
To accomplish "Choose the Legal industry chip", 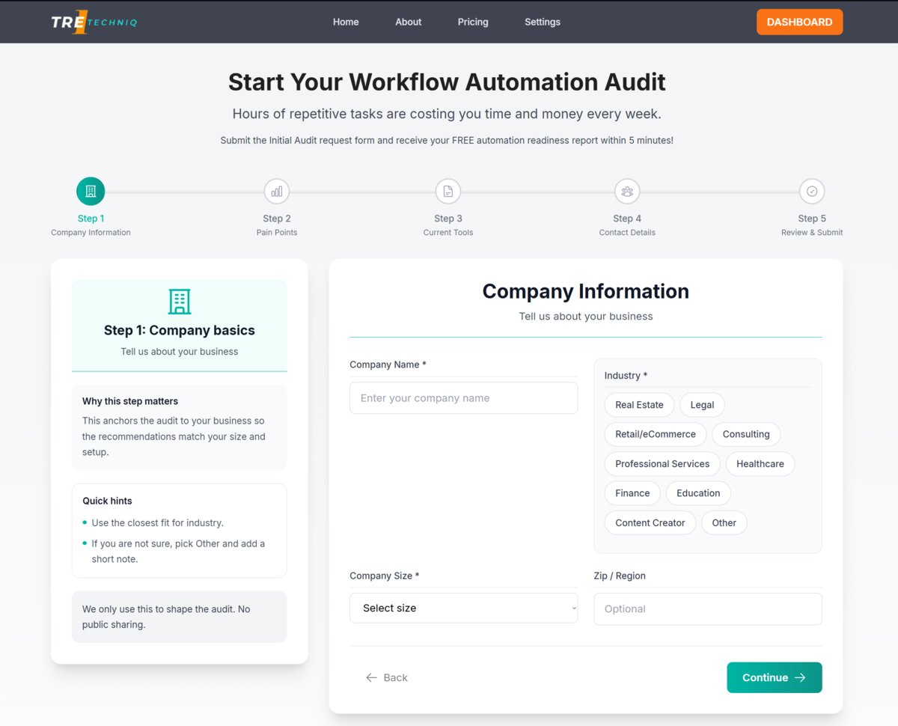I will click(702, 405).
